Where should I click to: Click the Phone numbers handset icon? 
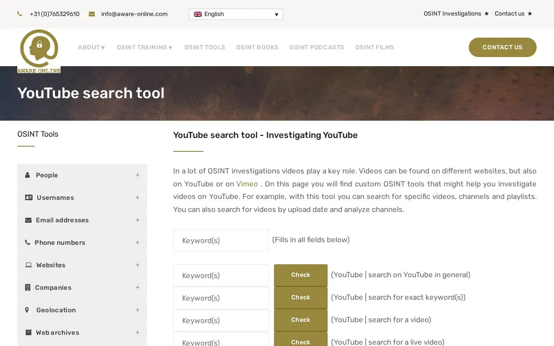(x=28, y=243)
